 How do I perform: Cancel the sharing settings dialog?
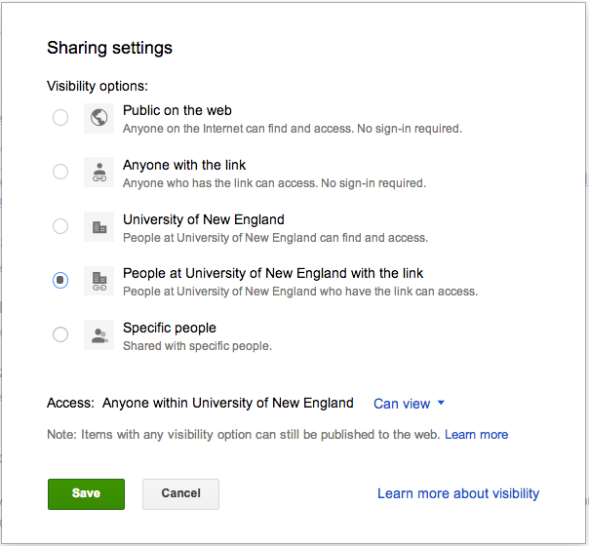[x=180, y=493]
